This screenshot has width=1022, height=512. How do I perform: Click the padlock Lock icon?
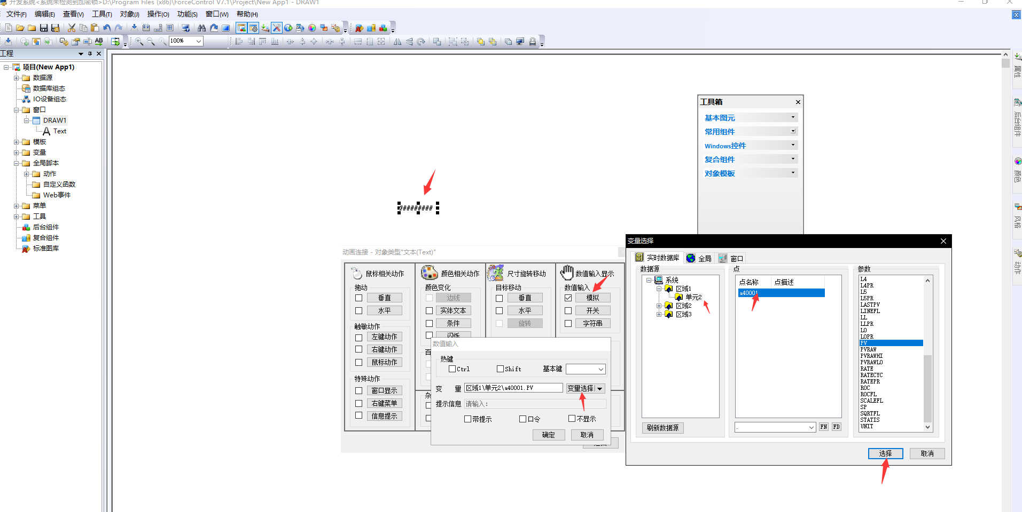(532, 42)
